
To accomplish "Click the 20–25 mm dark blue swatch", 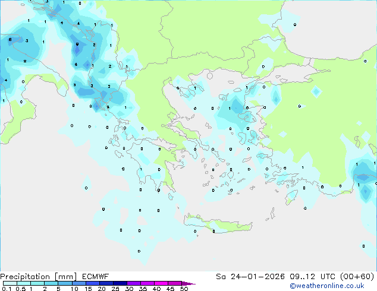I will point(106,283).
